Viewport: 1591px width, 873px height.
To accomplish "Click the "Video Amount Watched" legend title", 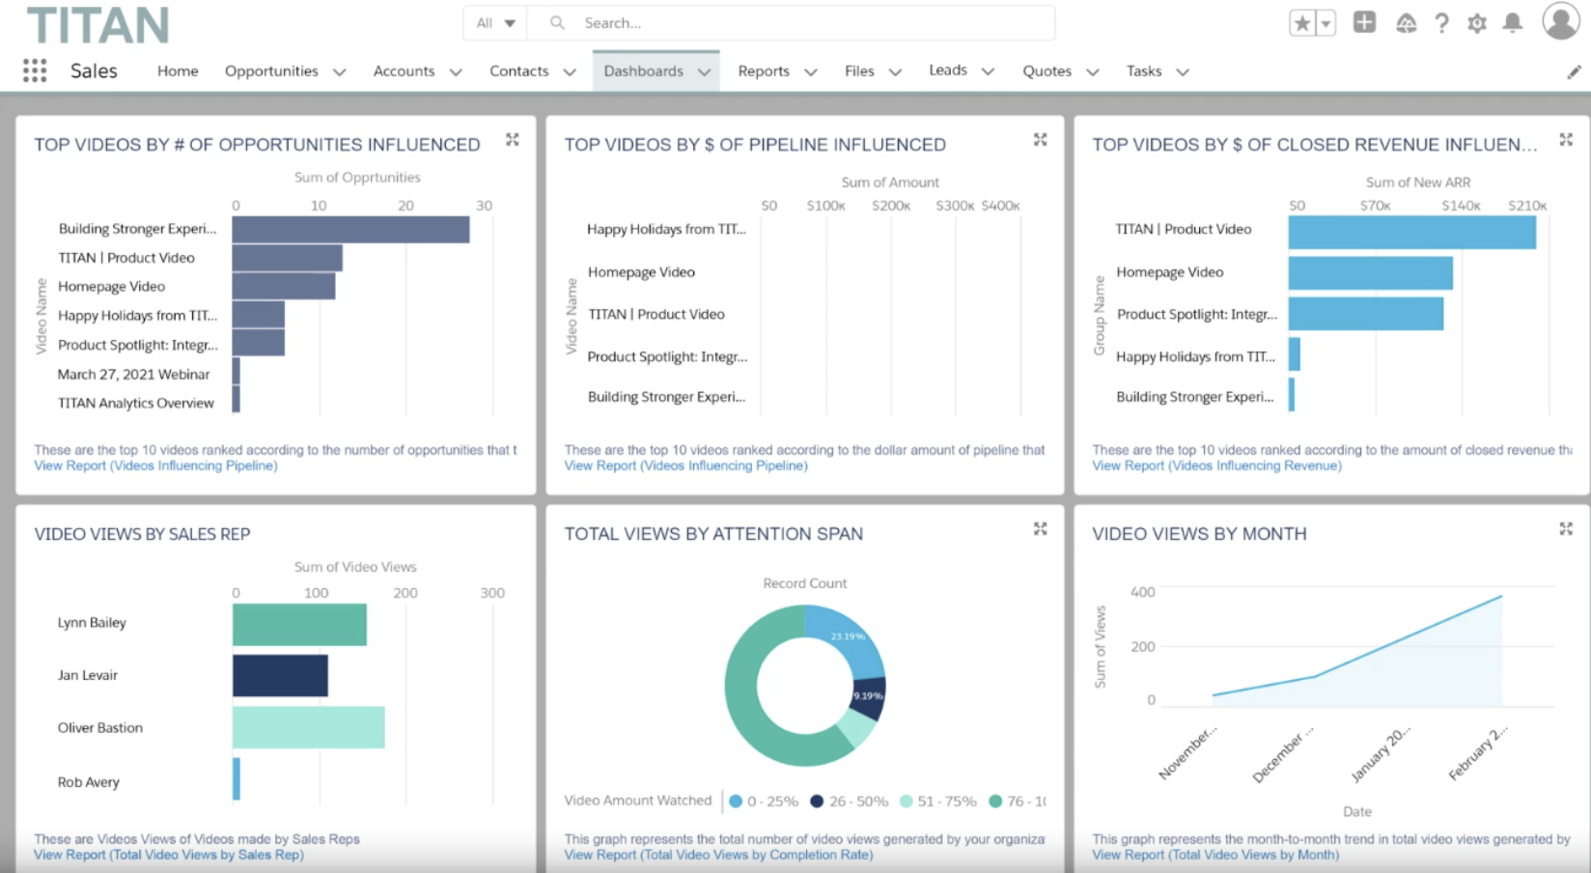I will pyautogui.click(x=638, y=801).
